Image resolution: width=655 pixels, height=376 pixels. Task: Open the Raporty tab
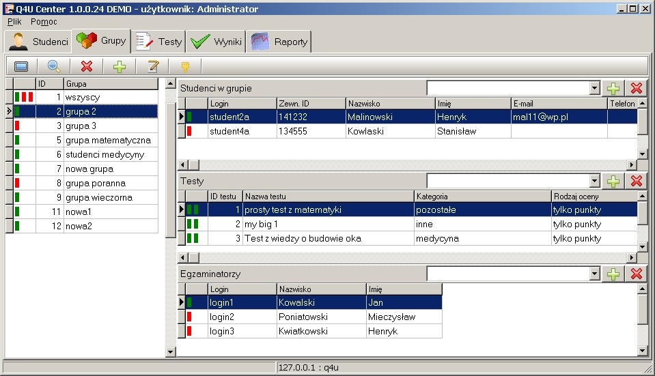(x=279, y=42)
